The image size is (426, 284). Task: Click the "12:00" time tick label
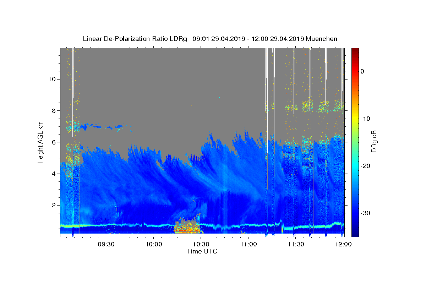343,244
